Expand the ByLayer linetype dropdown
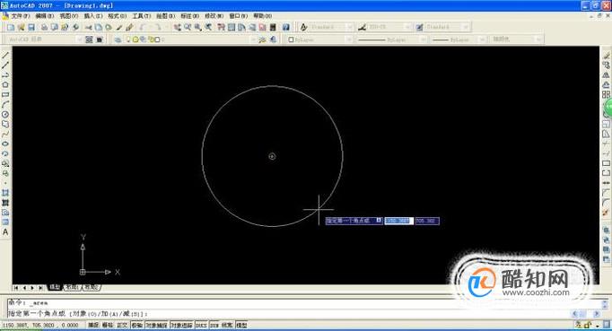 [x=391, y=39]
